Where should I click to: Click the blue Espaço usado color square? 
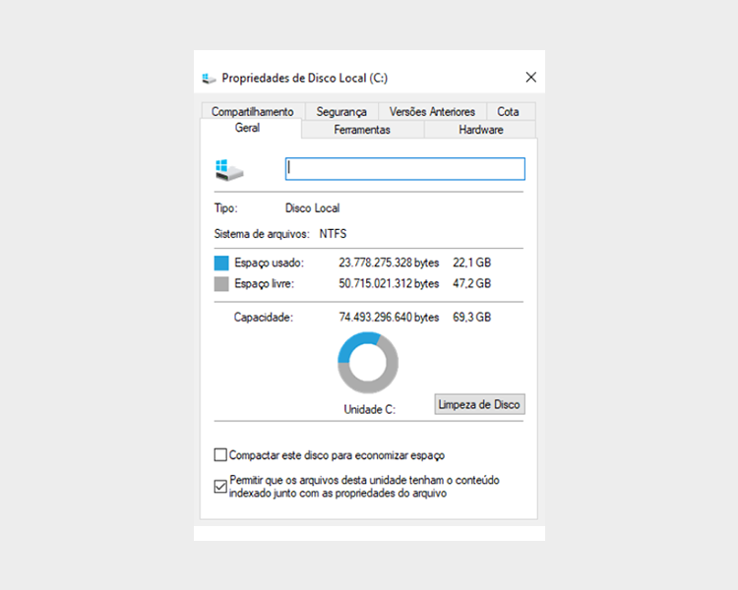(221, 264)
